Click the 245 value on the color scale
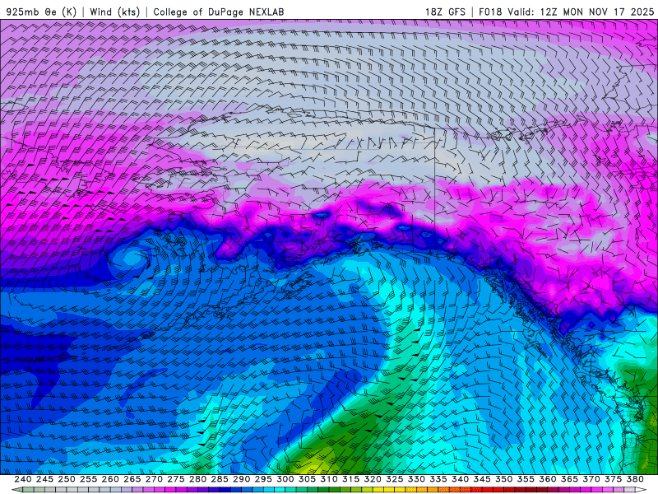 [x=45, y=479]
